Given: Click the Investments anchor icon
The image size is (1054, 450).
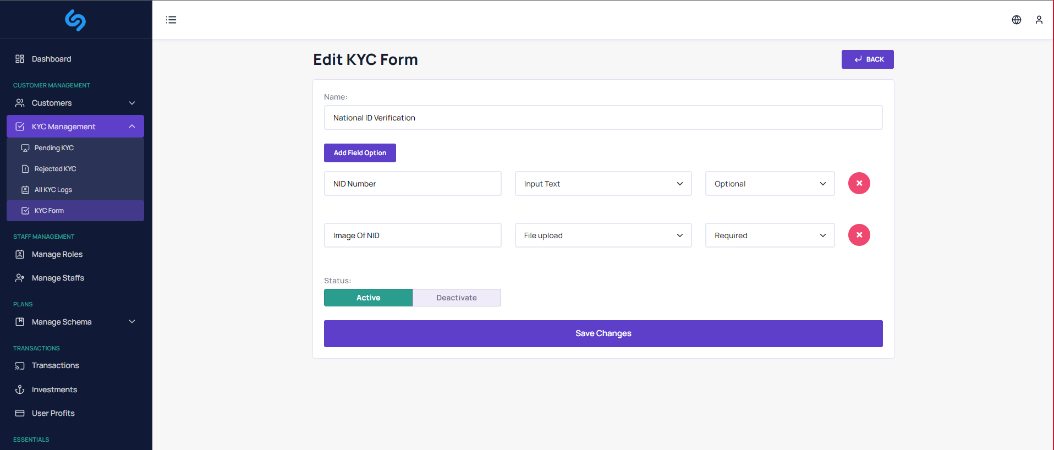Looking at the screenshot, I should (20, 389).
